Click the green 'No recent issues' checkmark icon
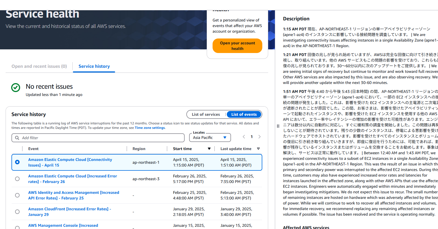 (x=16, y=88)
